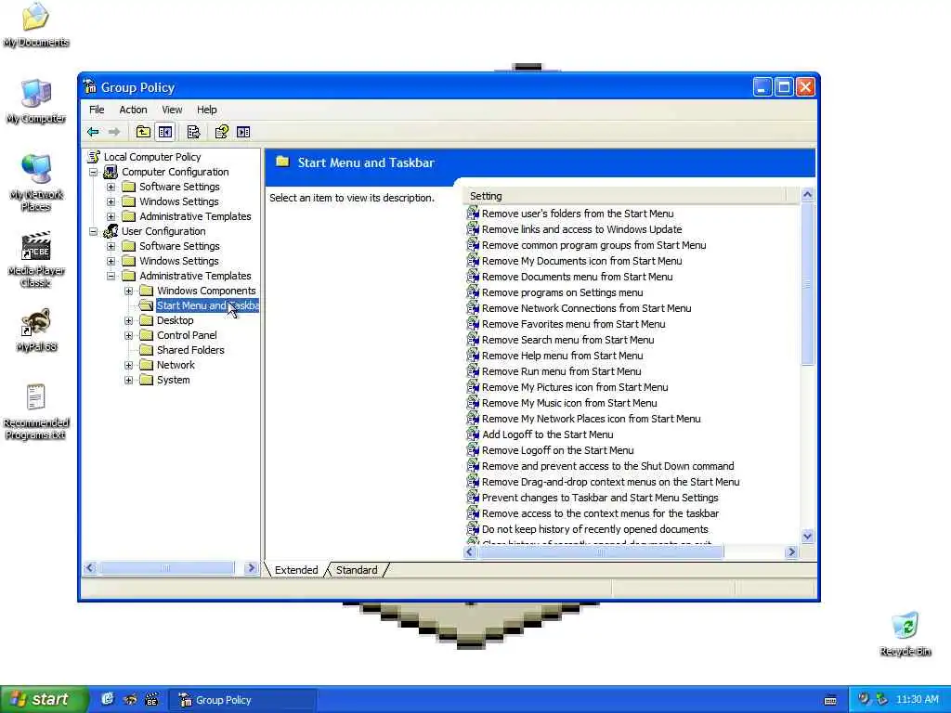Click the settings list scroll up arrow
The width and height of the screenshot is (951, 713).
click(807, 195)
